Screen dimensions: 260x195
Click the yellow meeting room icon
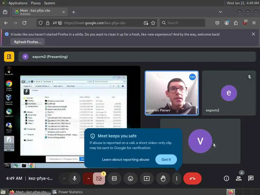(x=9, y=57)
